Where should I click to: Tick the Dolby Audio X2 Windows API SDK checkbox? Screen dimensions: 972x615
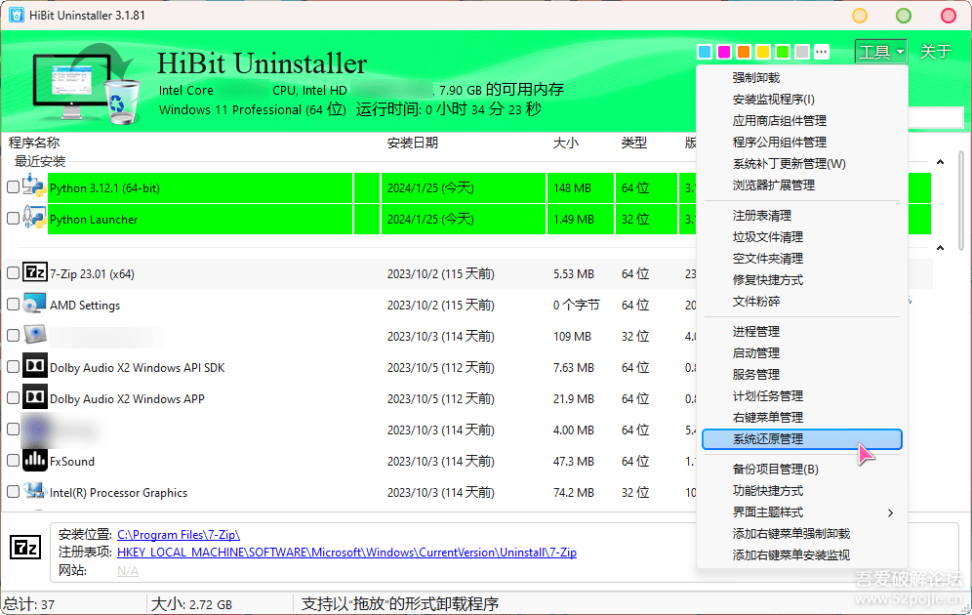pyautogui.click(x=13, y=366)
